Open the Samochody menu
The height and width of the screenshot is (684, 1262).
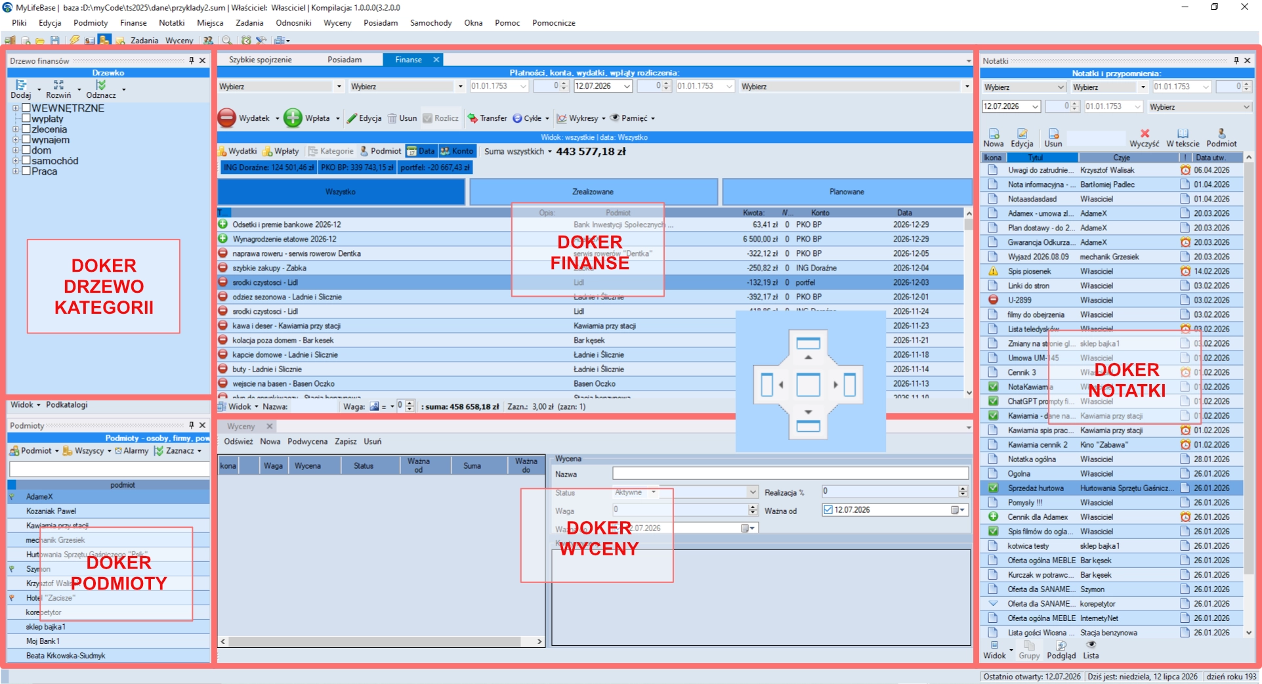[x=431, y=22]
